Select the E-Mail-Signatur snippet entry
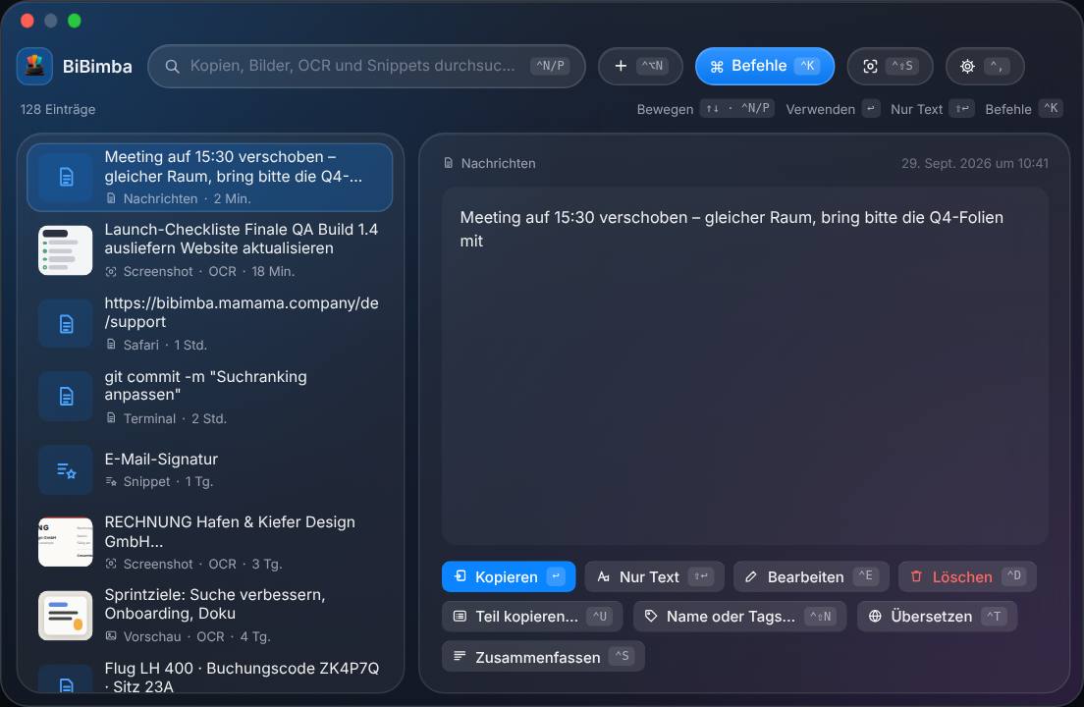Image resolution: width=1084 pixels, height=707 pixels. (209, 470)
